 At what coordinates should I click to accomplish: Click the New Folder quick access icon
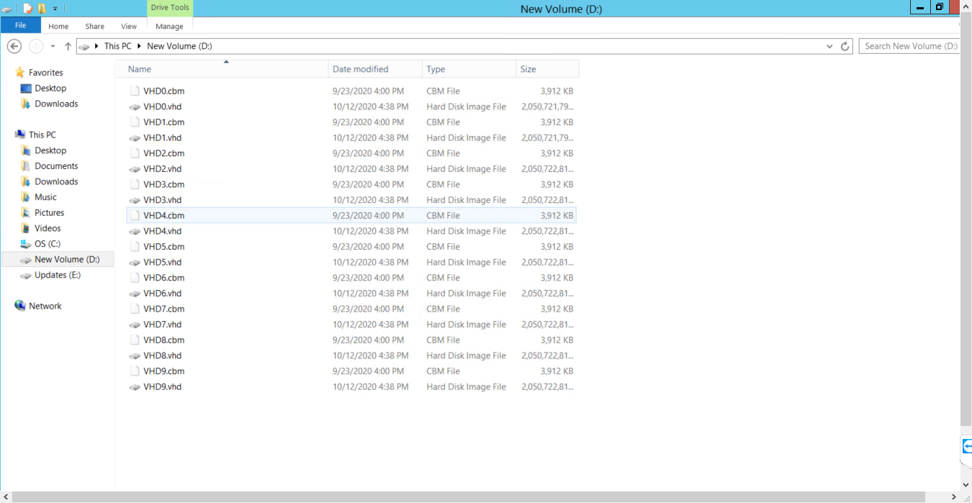coord(42,9)
